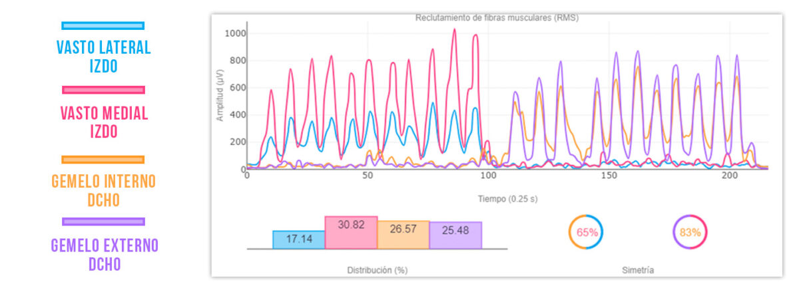Click the orange 26.57 distribution bar

point(403,235)
